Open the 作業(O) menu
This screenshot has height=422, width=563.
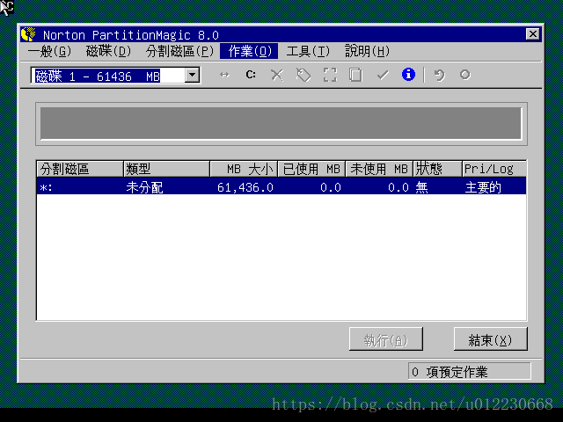249,51
